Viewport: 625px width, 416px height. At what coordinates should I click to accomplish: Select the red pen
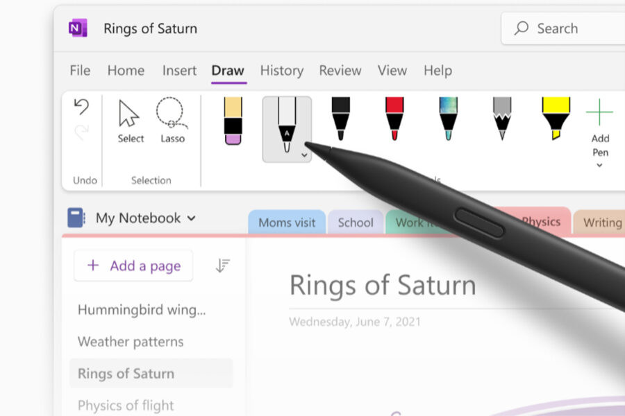coord(394,119)
